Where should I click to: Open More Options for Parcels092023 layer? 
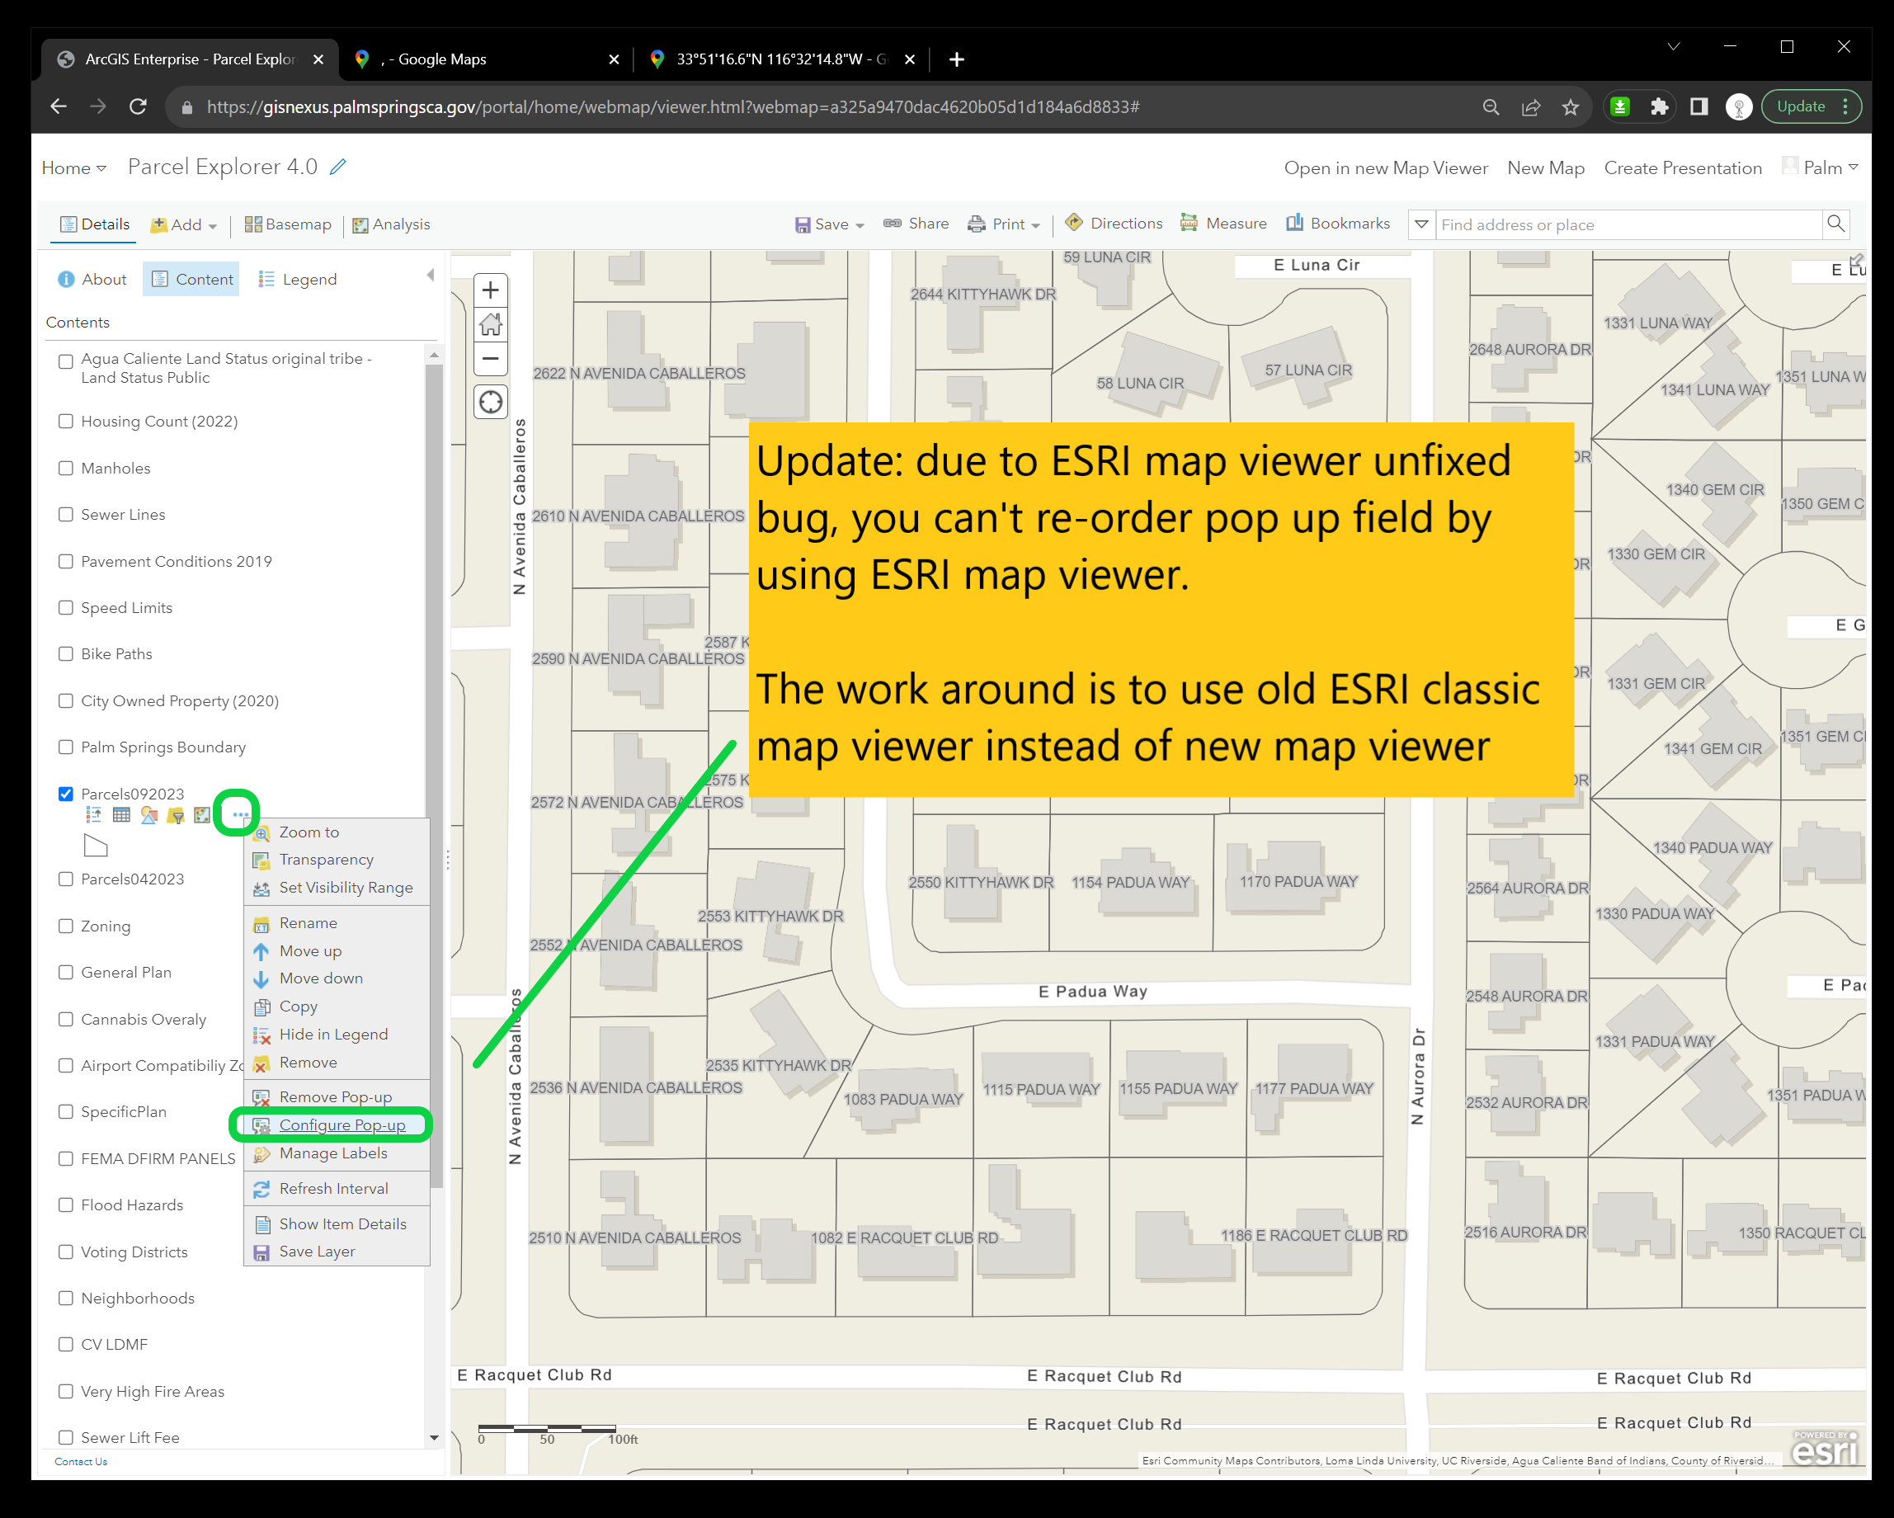pos(240,814)
